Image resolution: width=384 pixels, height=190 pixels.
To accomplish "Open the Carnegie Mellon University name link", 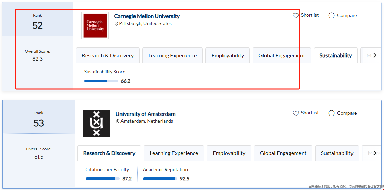I will (147, 16).
